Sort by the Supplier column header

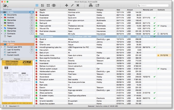tap(53, 10)
